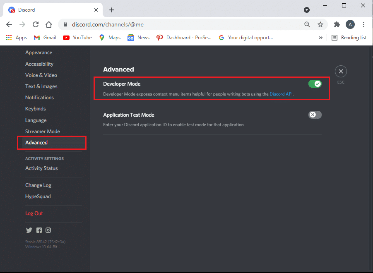Open Discord's Instagram icon link
The image size is (373, 273).
coord(48,230)
